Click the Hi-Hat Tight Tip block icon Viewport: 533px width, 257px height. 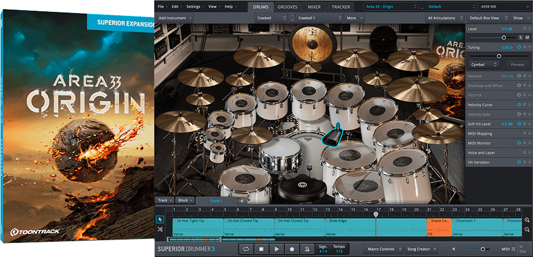point(175,220)
